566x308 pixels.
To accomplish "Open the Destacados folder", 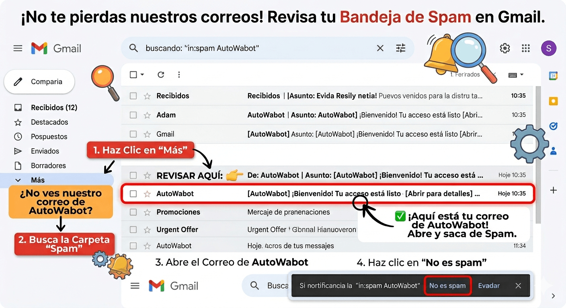I will 49,122.
